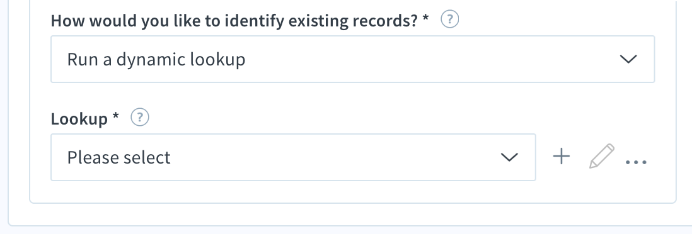Click question mark after records question
The width and height of the screenshot is (692, 234).
450,19
